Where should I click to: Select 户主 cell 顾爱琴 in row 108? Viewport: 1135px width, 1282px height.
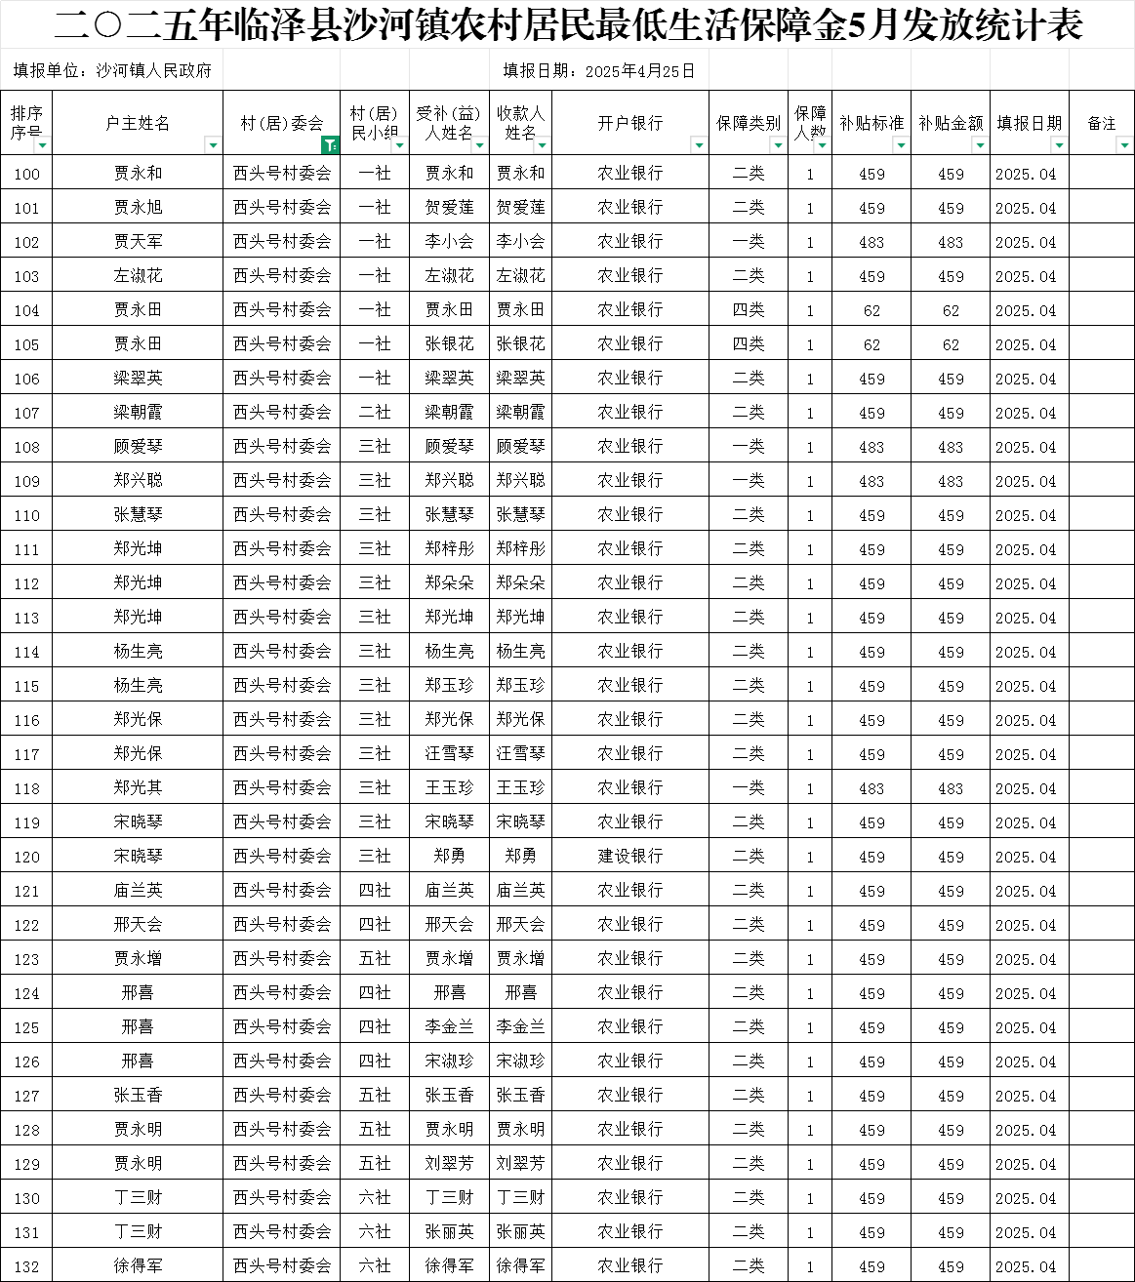[x=138, y=447]
